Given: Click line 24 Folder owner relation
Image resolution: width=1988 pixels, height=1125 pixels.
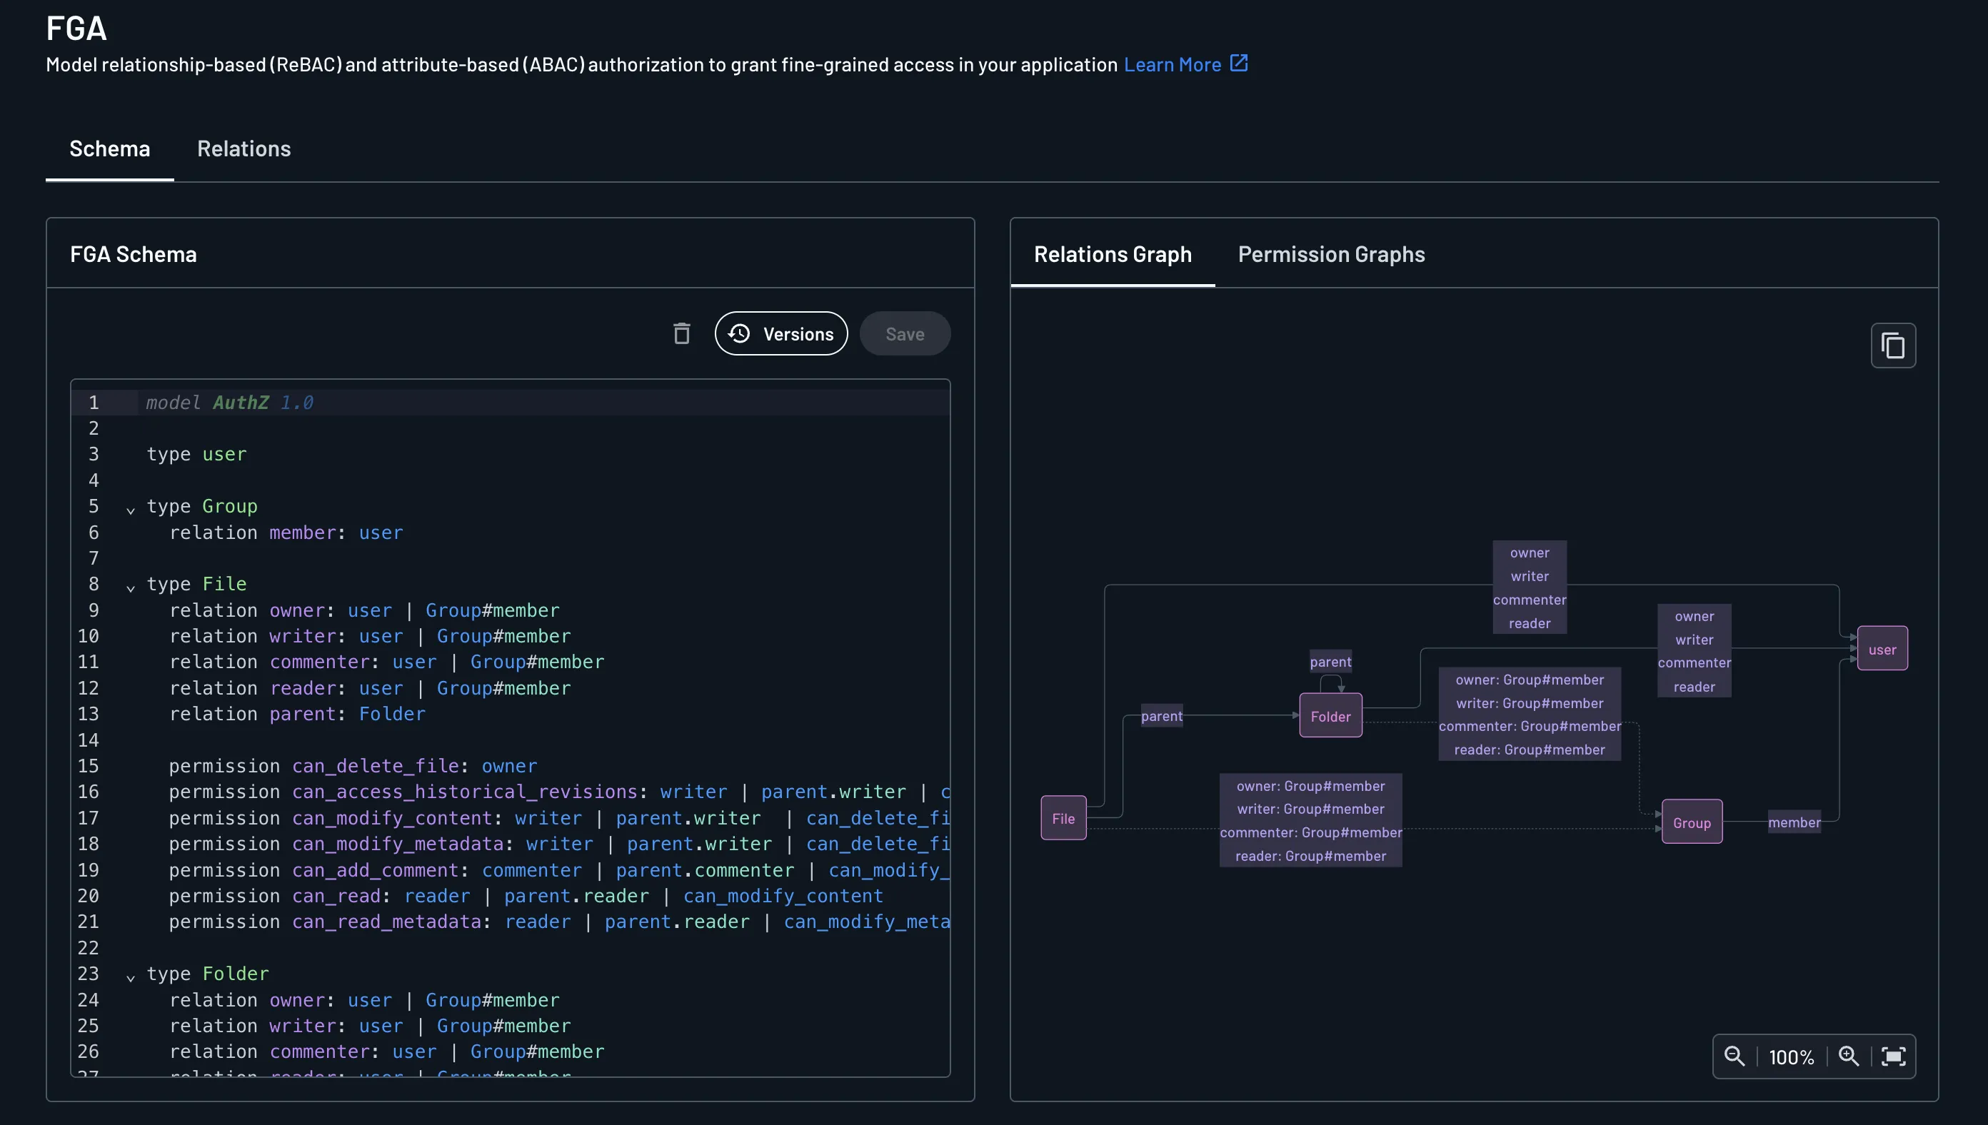Looking at the screenshot, I should [x=364, y=1000].
